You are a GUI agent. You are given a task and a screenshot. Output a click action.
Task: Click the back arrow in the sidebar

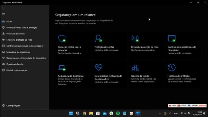pyautogui.click(x=4, y=8)
